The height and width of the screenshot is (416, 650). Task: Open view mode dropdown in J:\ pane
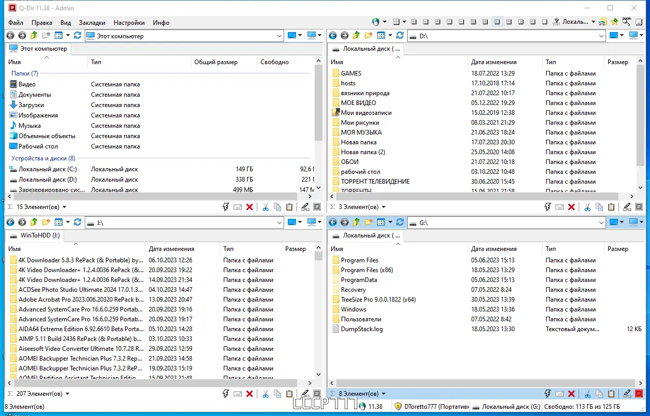68,222
